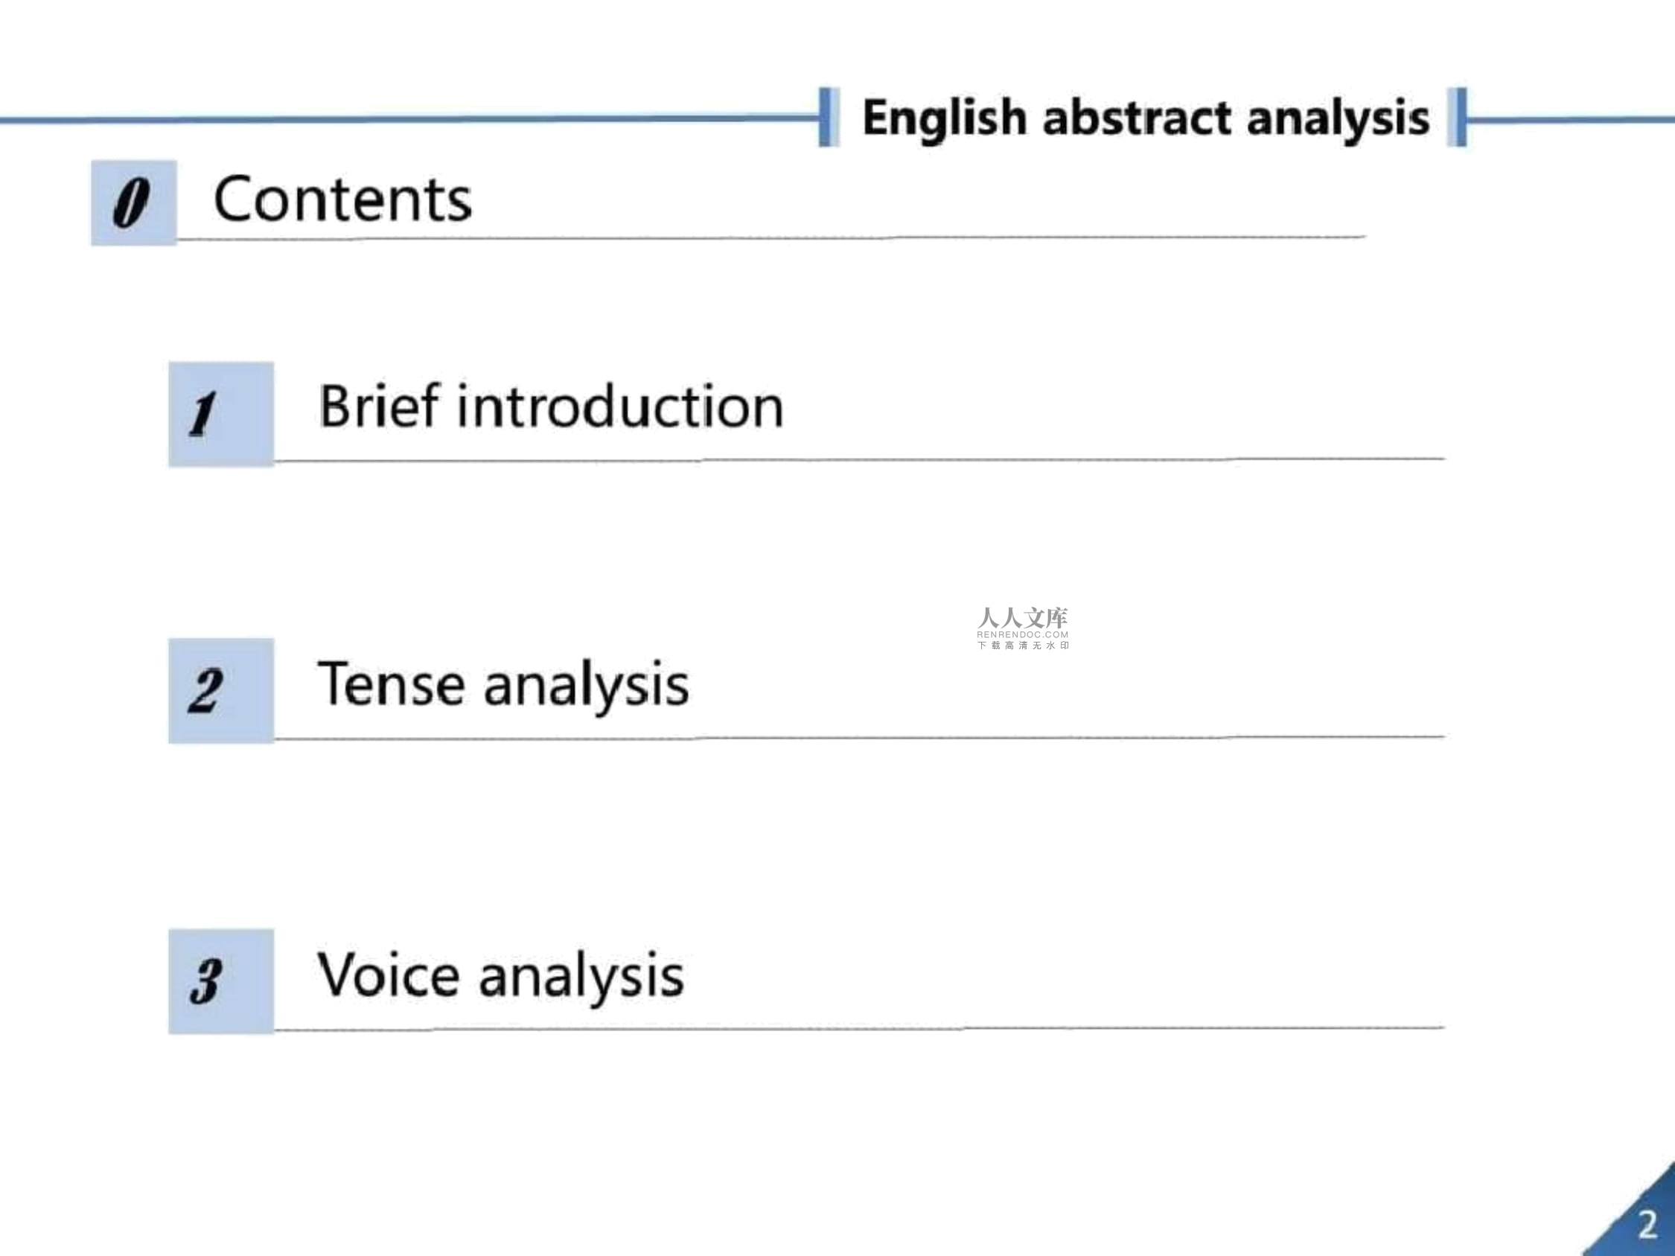The height and width of the screenshot is (1256, 1675).
Task: Select the number 2 blue box
Action: pyautogui.click(x=221, y=690)
